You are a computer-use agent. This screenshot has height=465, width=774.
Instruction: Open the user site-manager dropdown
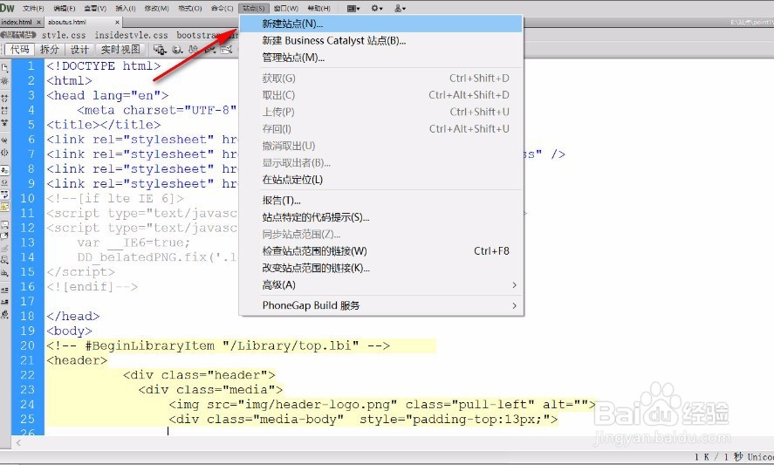click(x=401, y=9)
